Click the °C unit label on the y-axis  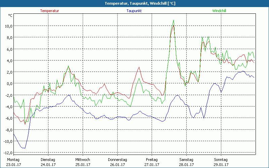[x=10, y=15]
